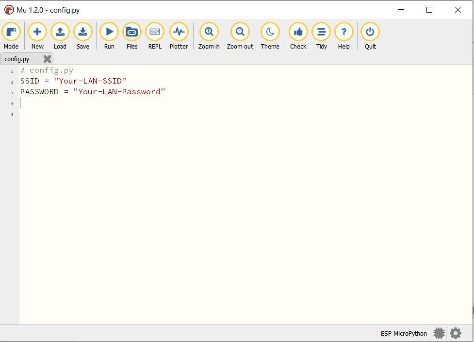The height and width of the screenshot is (342, 474).
Task: Click line number 5 in margin
Action: 12,114
